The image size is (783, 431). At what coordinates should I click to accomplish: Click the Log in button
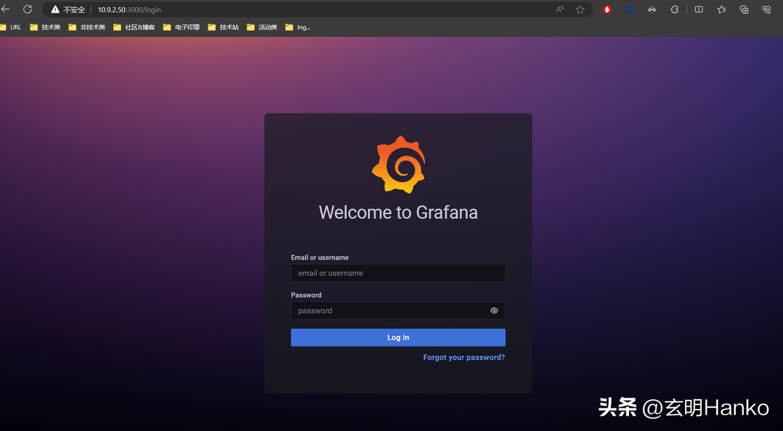tap(398, 337)
